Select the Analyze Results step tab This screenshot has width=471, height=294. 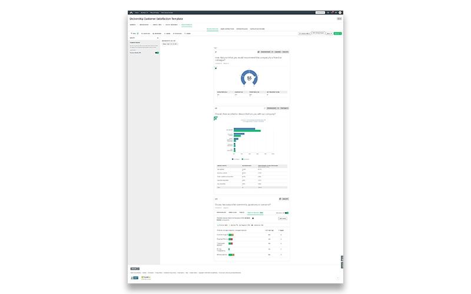click(187, 25)
